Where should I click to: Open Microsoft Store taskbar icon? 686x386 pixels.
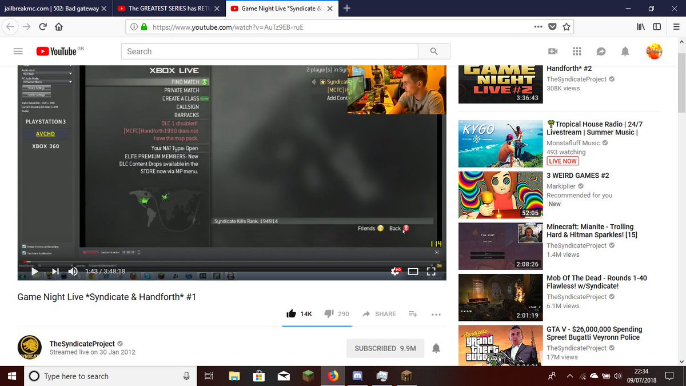point(258,376)
